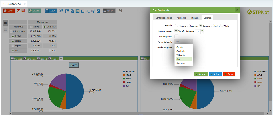Choose Diamante from the point shape list

coord(181,63)
